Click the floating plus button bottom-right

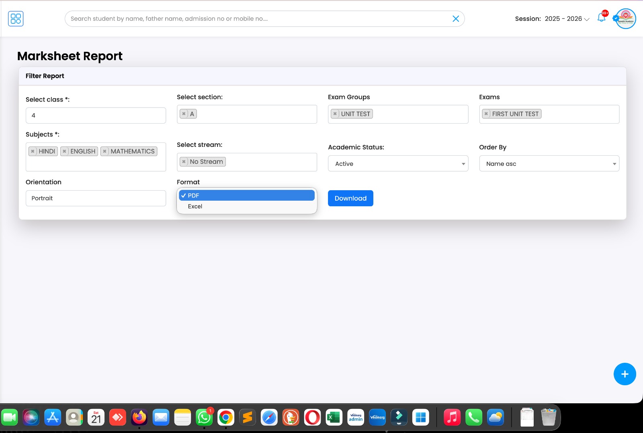point(625,374)
